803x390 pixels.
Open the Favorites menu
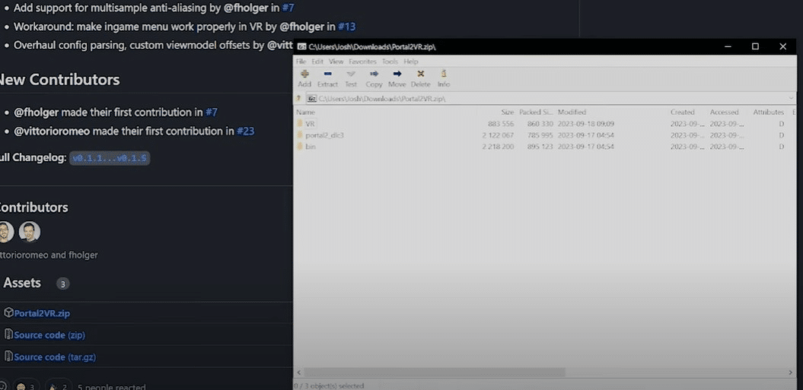tap(362, 62)
